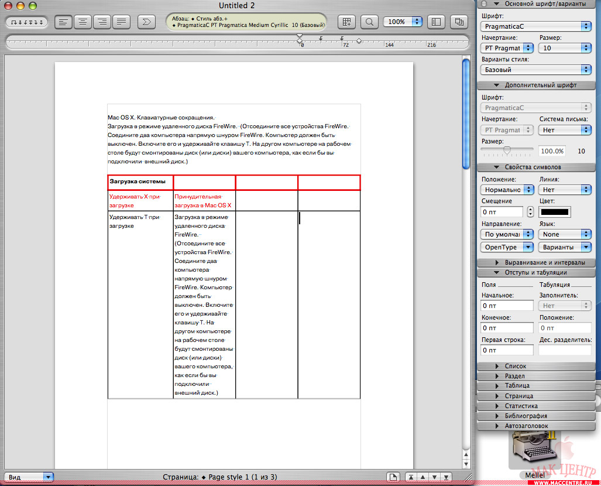Click the round button at the palette's top-left
601x486 pixels.
484,4
